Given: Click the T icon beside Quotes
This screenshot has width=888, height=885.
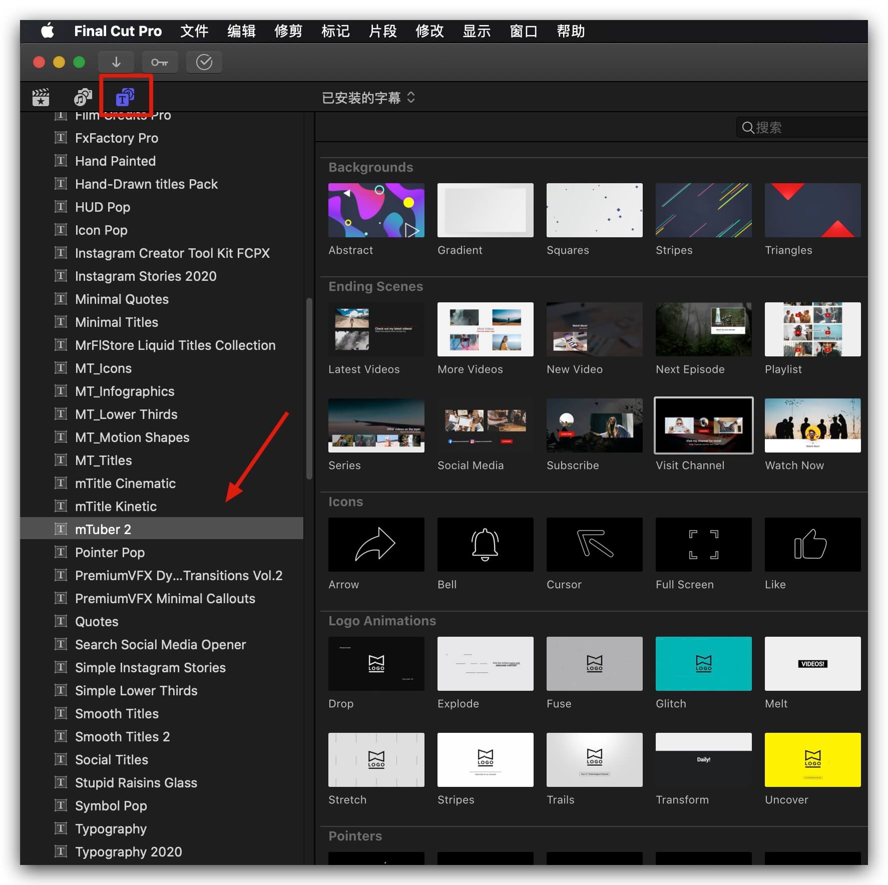Looking at the screenshot, I should [x=61, y=621].
